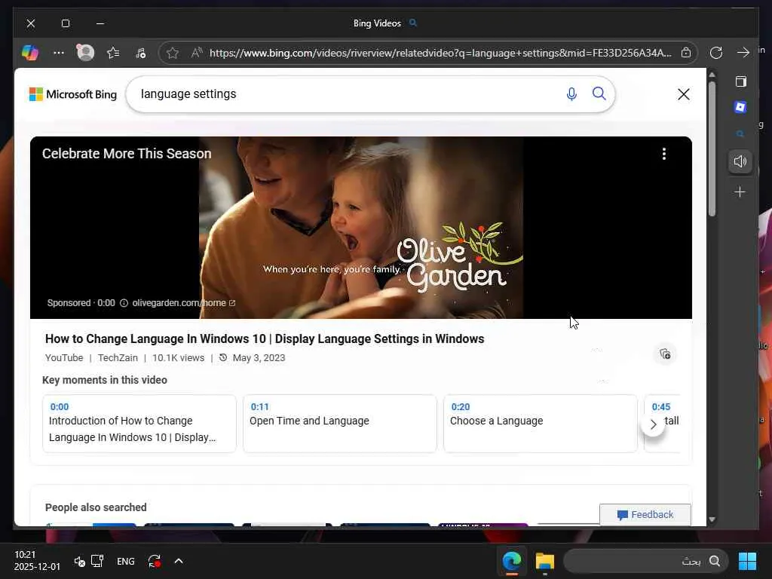Jump to 0:20 Choose a Language moment
Image resolution: width=772 pixels, height=579 pixels.
540,424
